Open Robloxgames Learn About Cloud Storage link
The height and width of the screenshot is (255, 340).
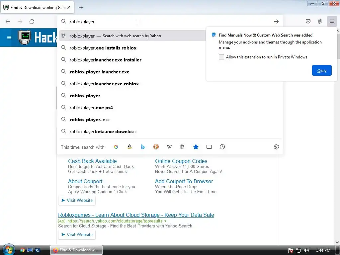(x=136, y=215)
